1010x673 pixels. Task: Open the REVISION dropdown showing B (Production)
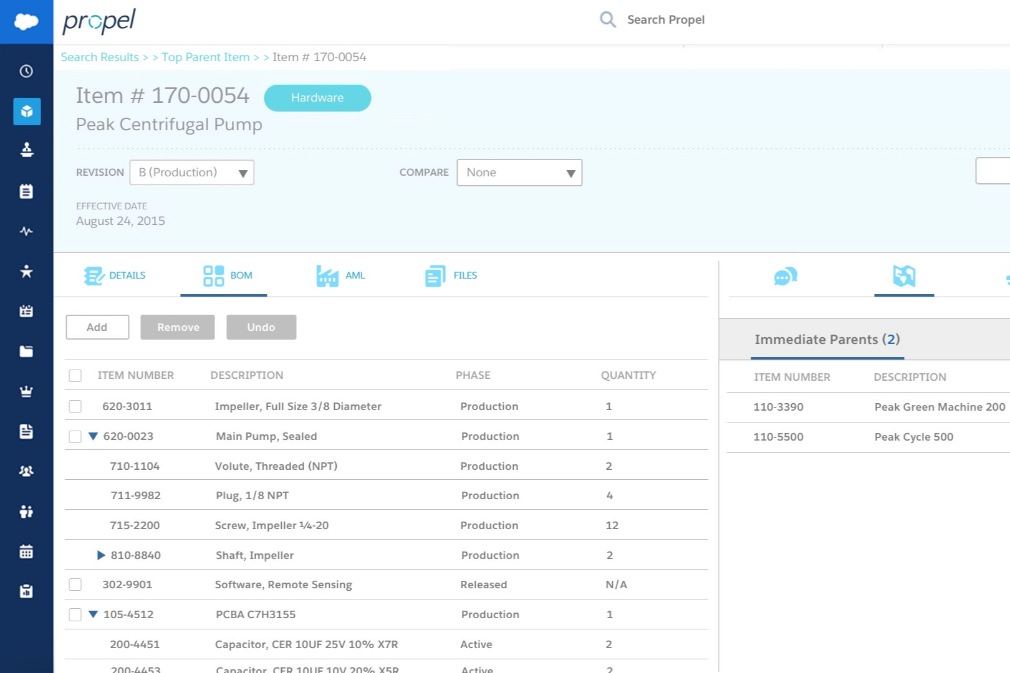[x=191, y=173]
